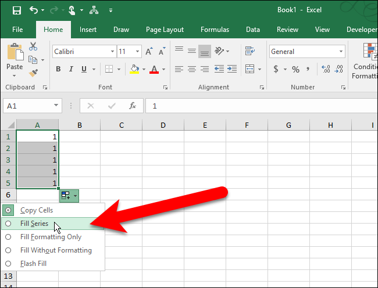Select Fill Without Formatting option
This screenshot has height=288, width=378.
(56, 250)
